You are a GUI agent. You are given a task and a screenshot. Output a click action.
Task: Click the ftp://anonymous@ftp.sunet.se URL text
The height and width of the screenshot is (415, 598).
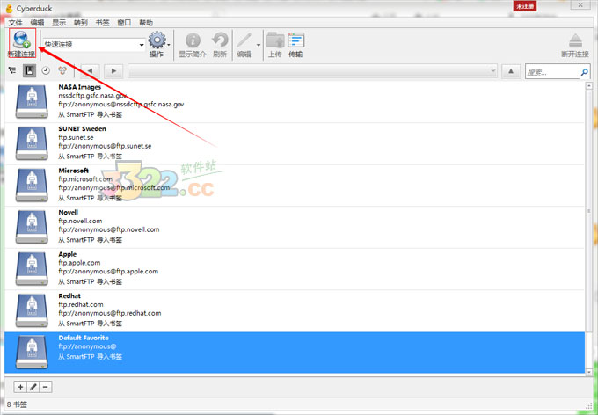(105, 146)
